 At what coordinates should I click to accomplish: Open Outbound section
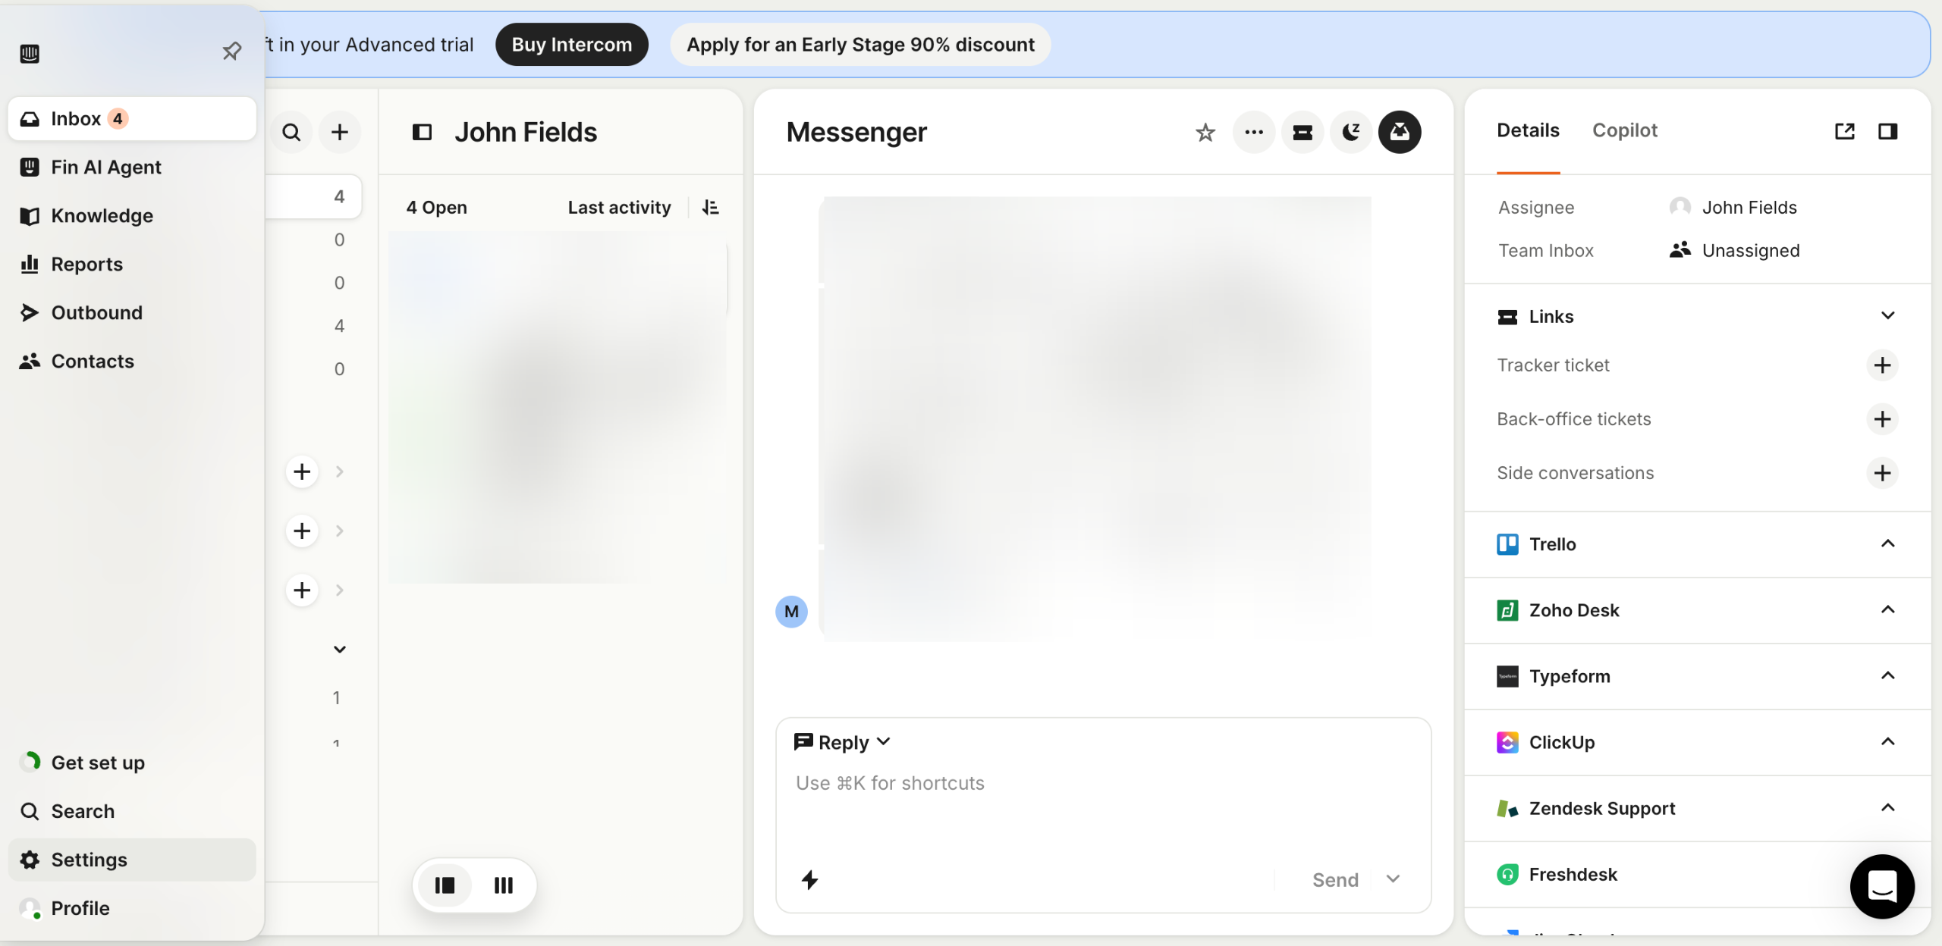click(132, 312)
